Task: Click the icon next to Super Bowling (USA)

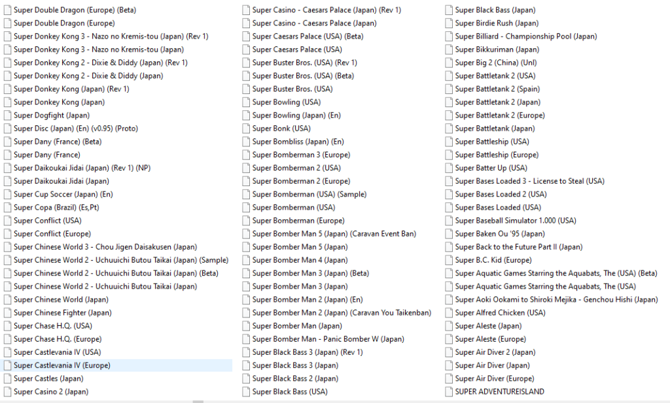Action: pyautogui.click(x=246, y=103)
